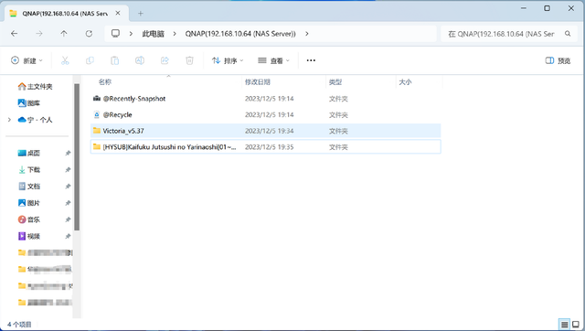
Task: Click the navigation pane vertical scrollbar
Action: [x=77, y=157]
